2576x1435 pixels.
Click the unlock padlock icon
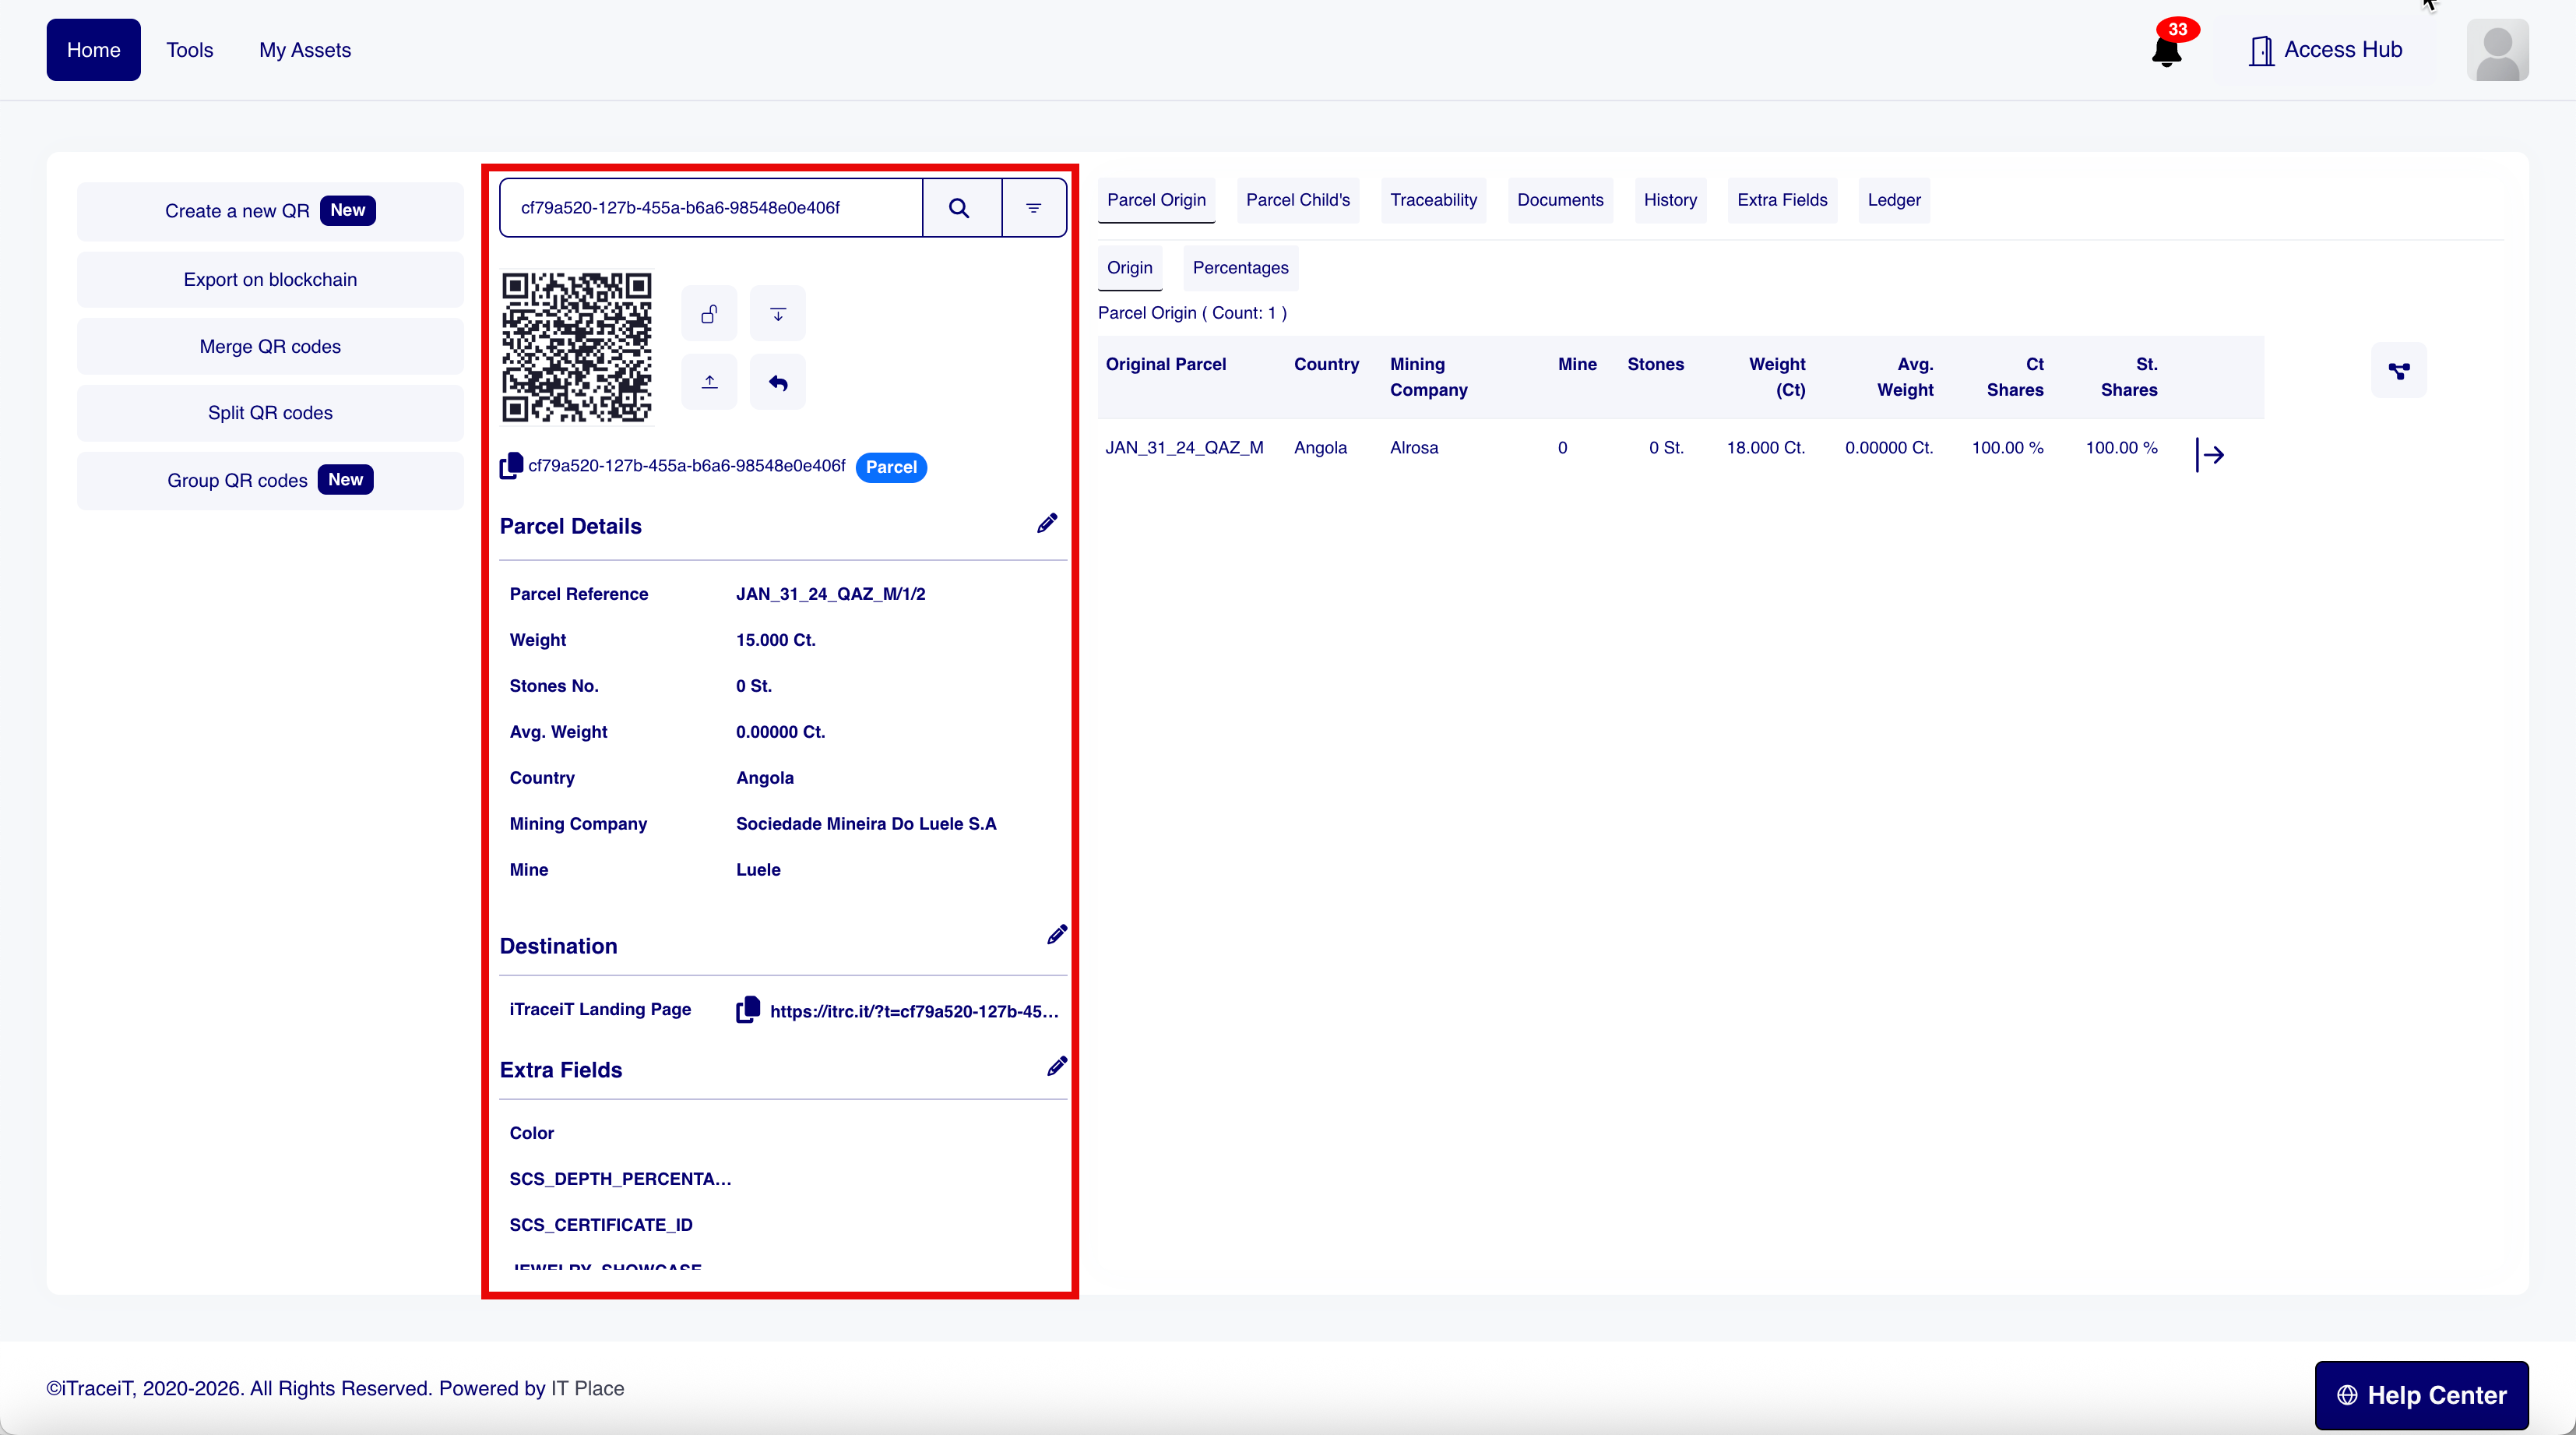click(x=709, y=314)
